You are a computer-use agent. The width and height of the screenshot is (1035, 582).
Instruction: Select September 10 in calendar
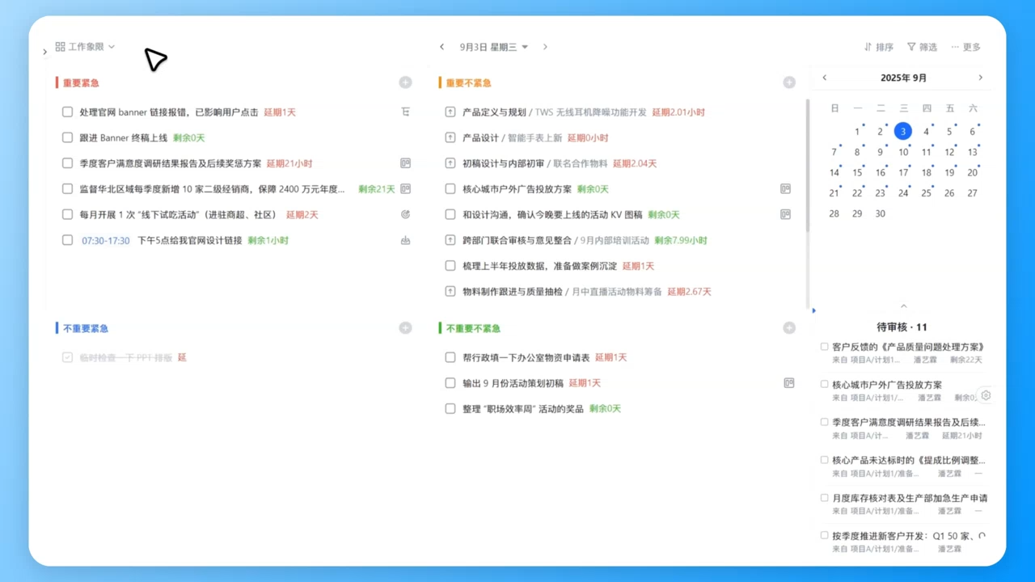pos(903,152)
